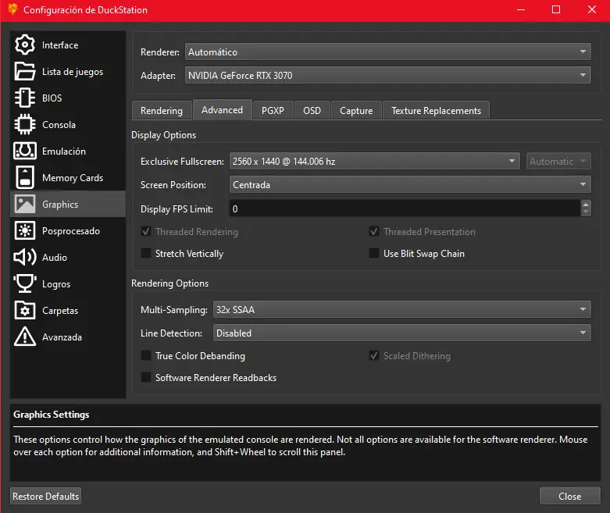The width and height of the screenshot is (610, 513).
Task: Enable Stretch Vertically
Action: [146, 253]
